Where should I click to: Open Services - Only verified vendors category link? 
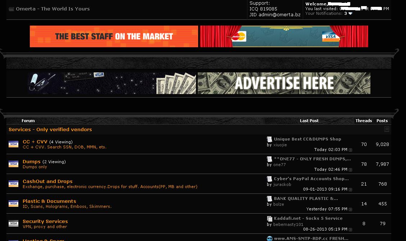pos(50,129)
